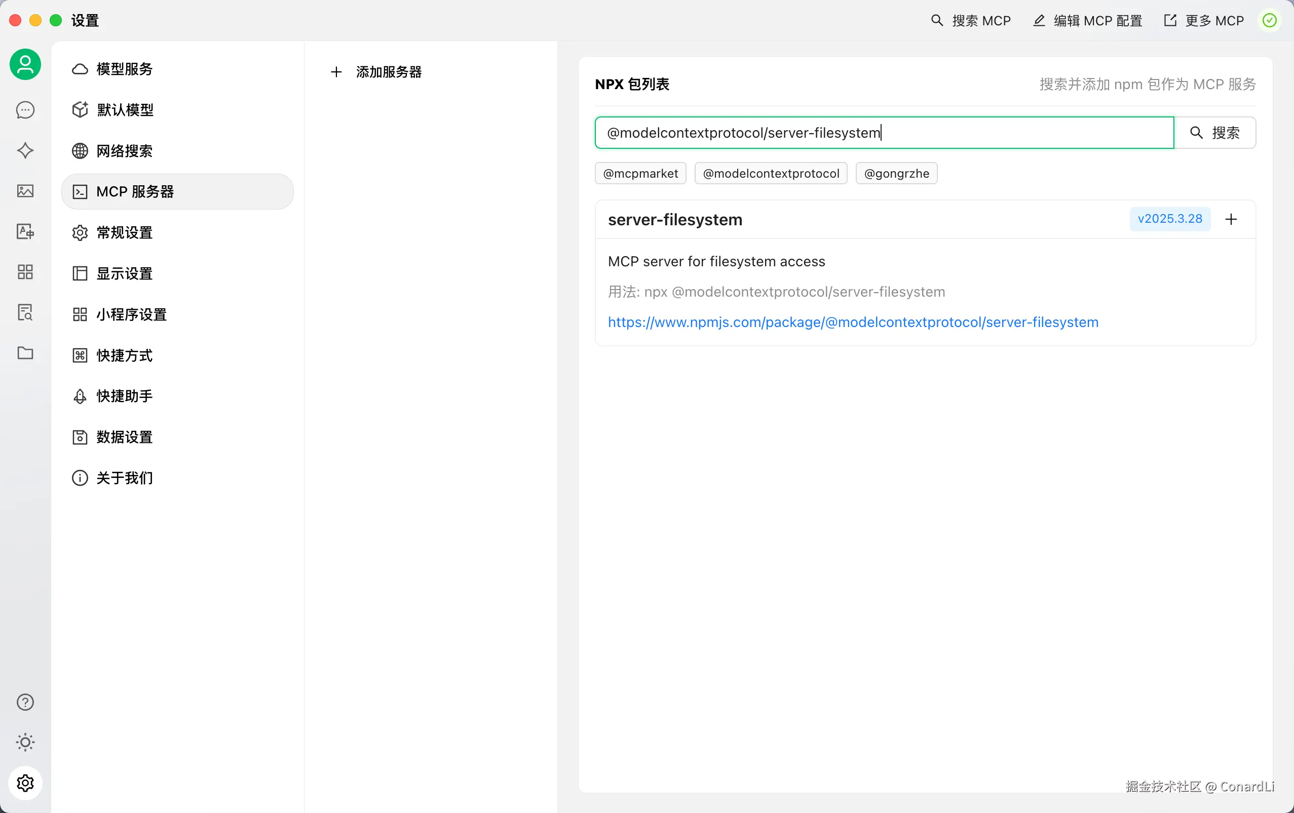Open the help question mark icon
This screenshot has height=813, width=1294.
click(25, 702)
